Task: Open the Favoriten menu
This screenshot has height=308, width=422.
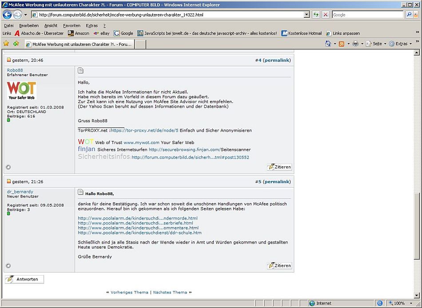Action: (x=72, y=26)
